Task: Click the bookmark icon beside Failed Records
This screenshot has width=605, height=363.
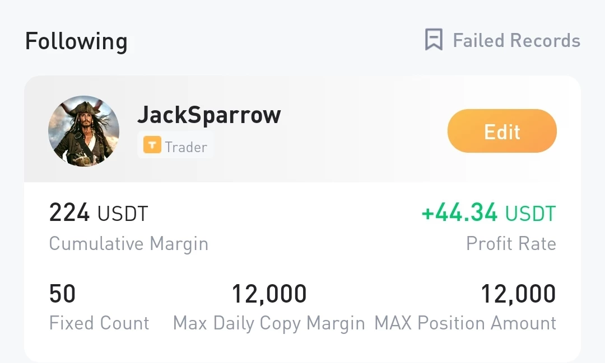Action: click(434, 39)
